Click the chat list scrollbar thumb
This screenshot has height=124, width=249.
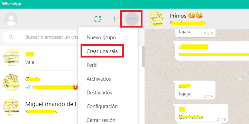(x=143, y=56)
